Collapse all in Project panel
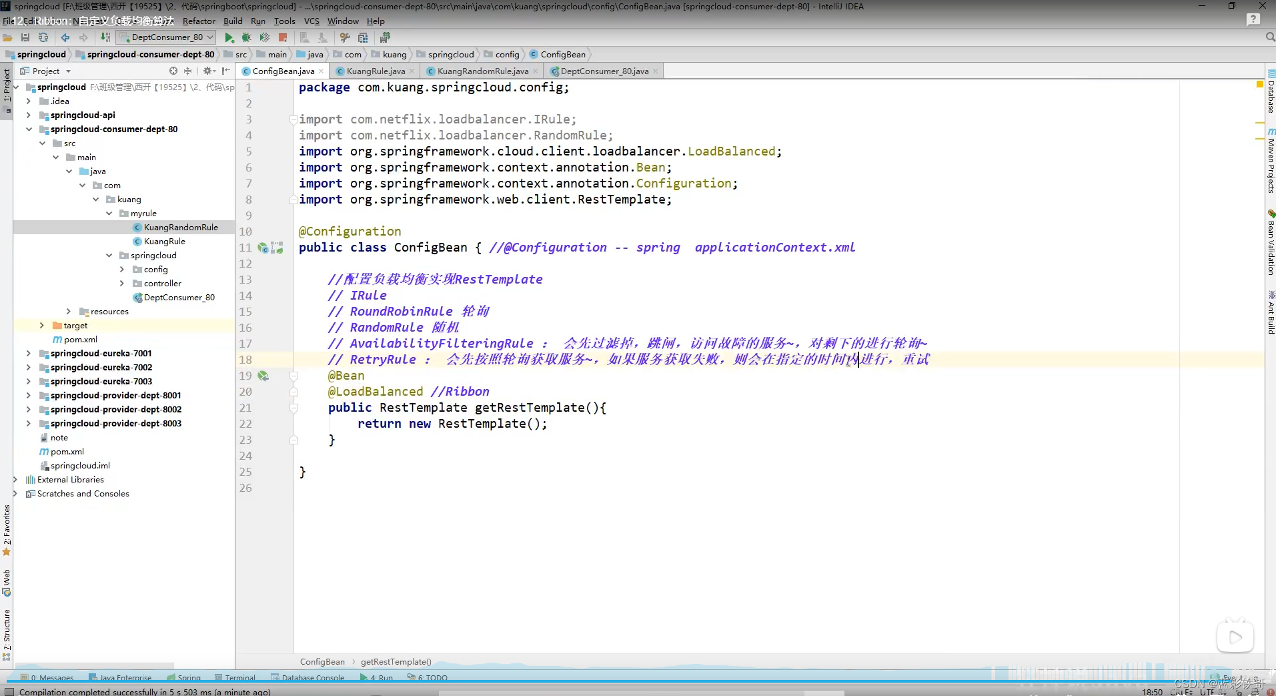 [187, 71]
